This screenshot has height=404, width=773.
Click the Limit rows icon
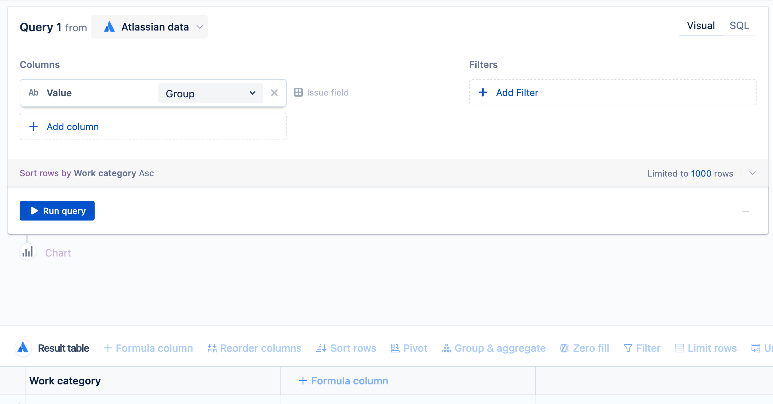point(680,348)
